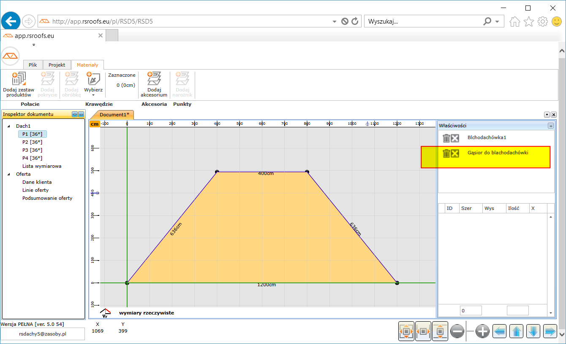Pan the view left with the left arrow
Screen dimensions: 566x344
point(500,332)
